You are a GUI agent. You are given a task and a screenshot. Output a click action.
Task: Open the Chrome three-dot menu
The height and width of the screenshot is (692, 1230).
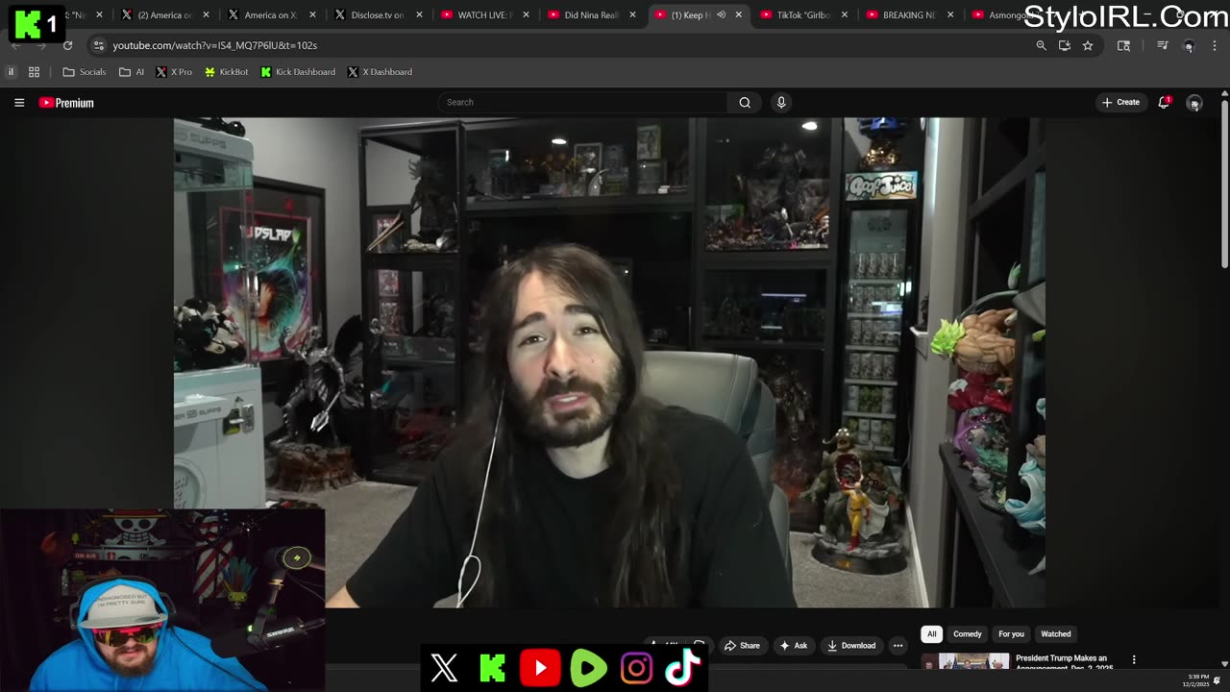coord(1215,45)
